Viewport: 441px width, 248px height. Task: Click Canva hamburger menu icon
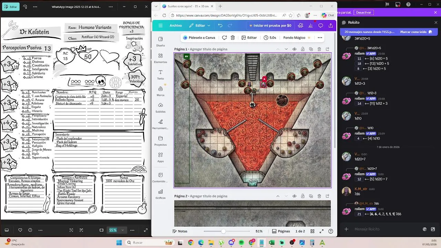(x=161, y=25)
